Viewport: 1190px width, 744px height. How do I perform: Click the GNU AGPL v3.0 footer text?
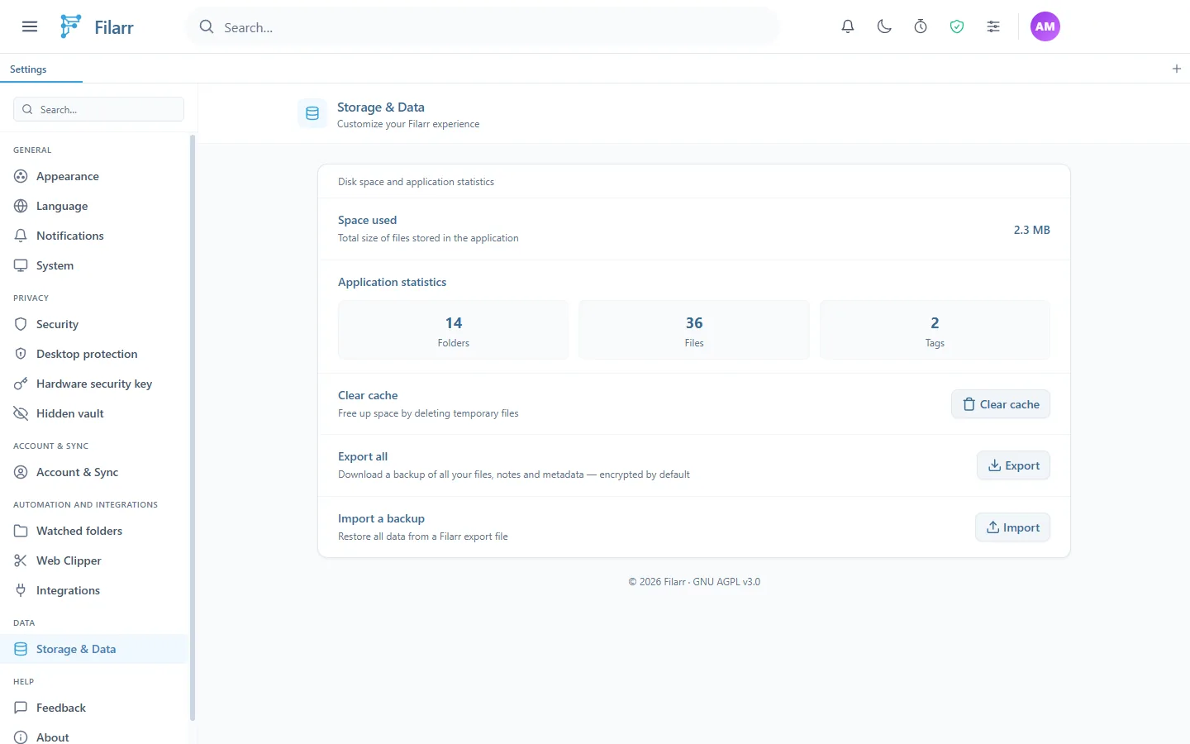point(726,582)
